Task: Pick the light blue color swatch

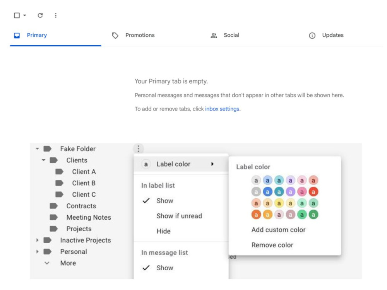Action: pos(267,181)
